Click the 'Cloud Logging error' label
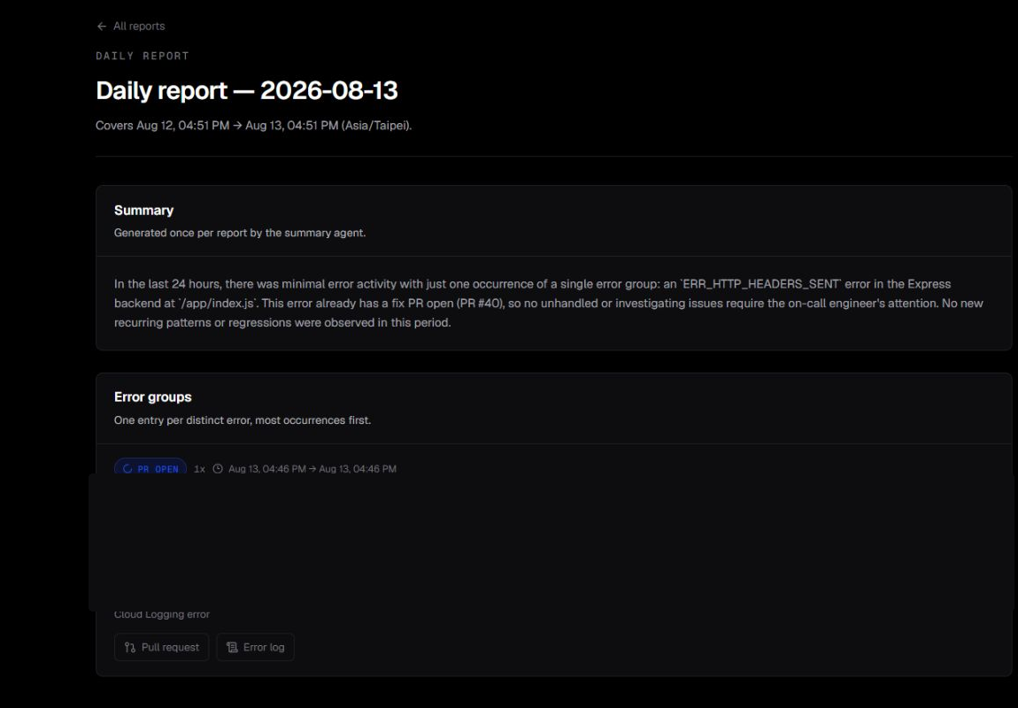This screenshot has width=1018, height=708. click(x=162, y=614)
